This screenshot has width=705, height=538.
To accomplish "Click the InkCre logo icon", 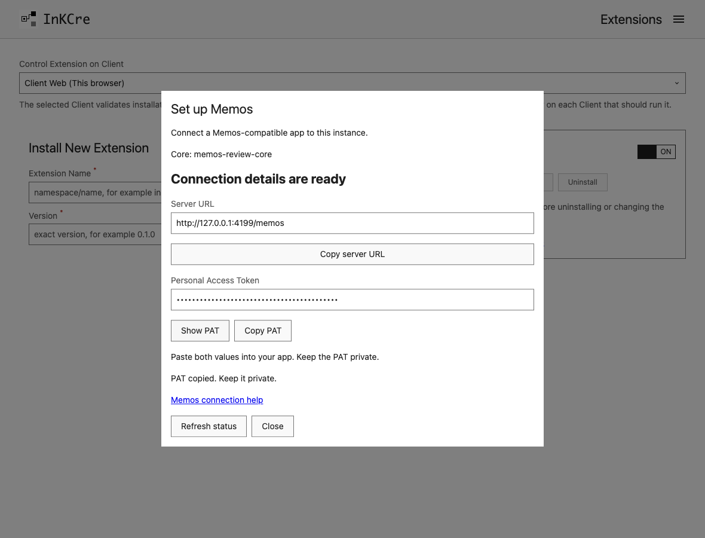I will click(x=29, y=19).
